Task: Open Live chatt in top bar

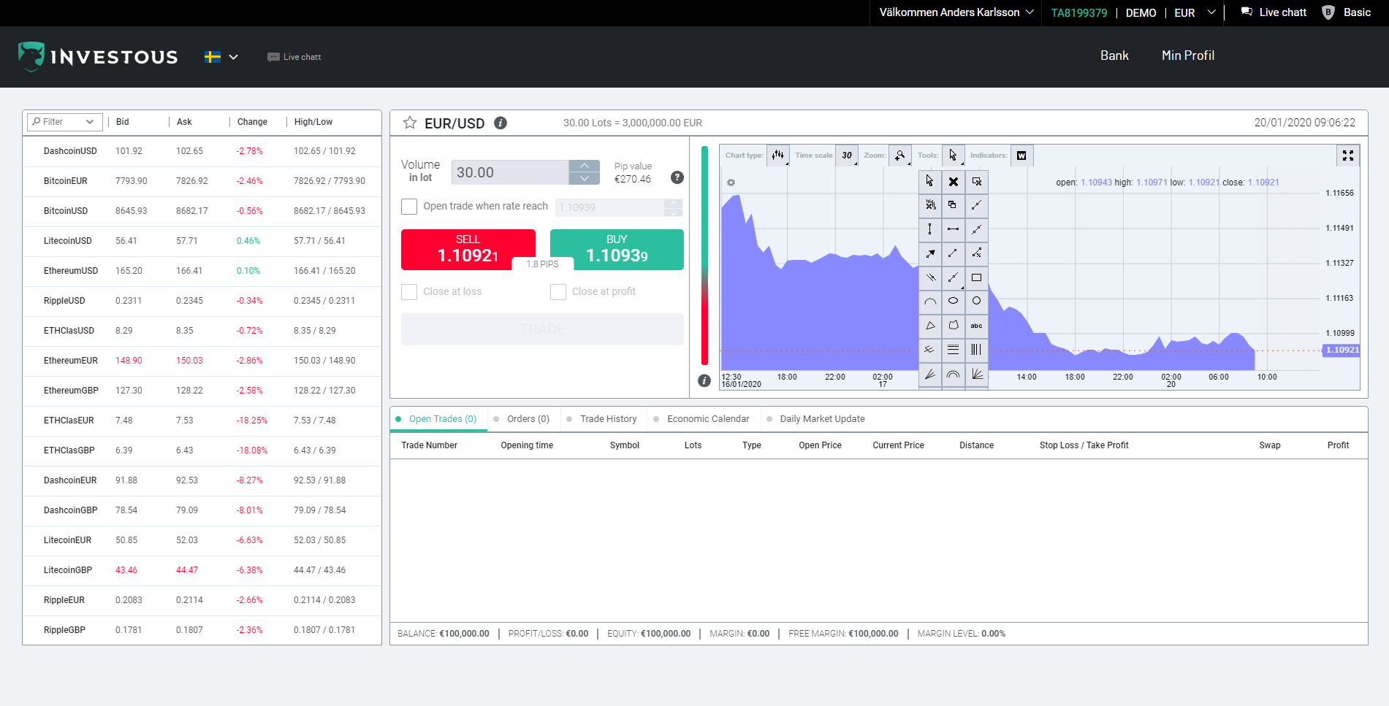Action: (x=1274, y=12)
